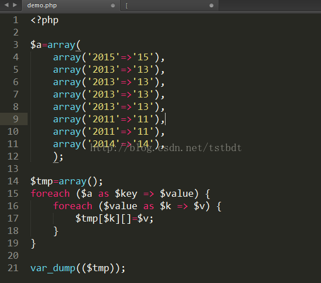
Task: Click the outer foreach ($a as $key line
Action: coord(121,194)
